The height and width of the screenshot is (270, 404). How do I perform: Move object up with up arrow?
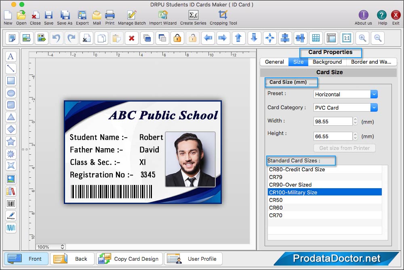click(x=239, y=38)
